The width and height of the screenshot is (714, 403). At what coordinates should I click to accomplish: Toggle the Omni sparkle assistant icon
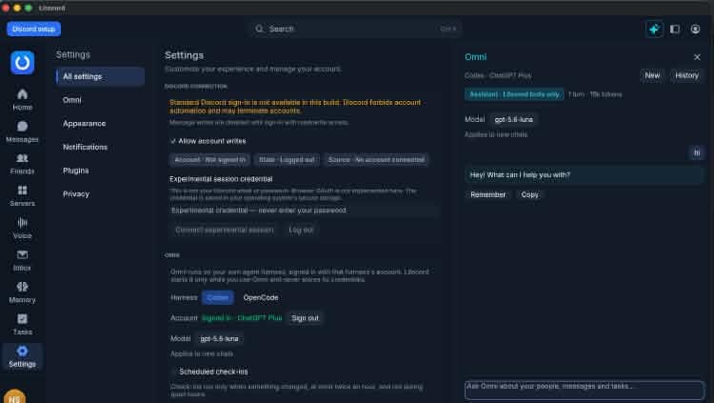tap(654, 29)
